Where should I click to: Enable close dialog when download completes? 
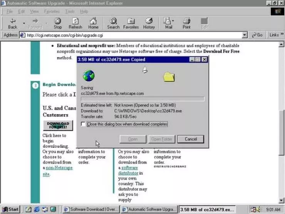84,124
